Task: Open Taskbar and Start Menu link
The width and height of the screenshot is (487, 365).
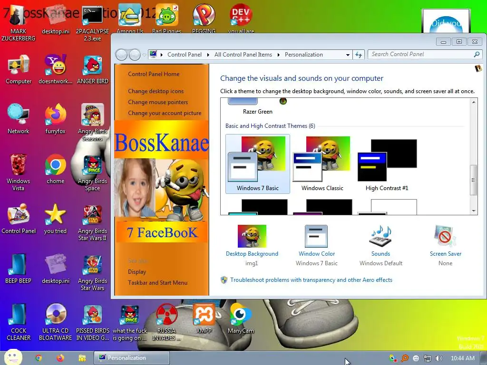Action: [x=157, y=283]
